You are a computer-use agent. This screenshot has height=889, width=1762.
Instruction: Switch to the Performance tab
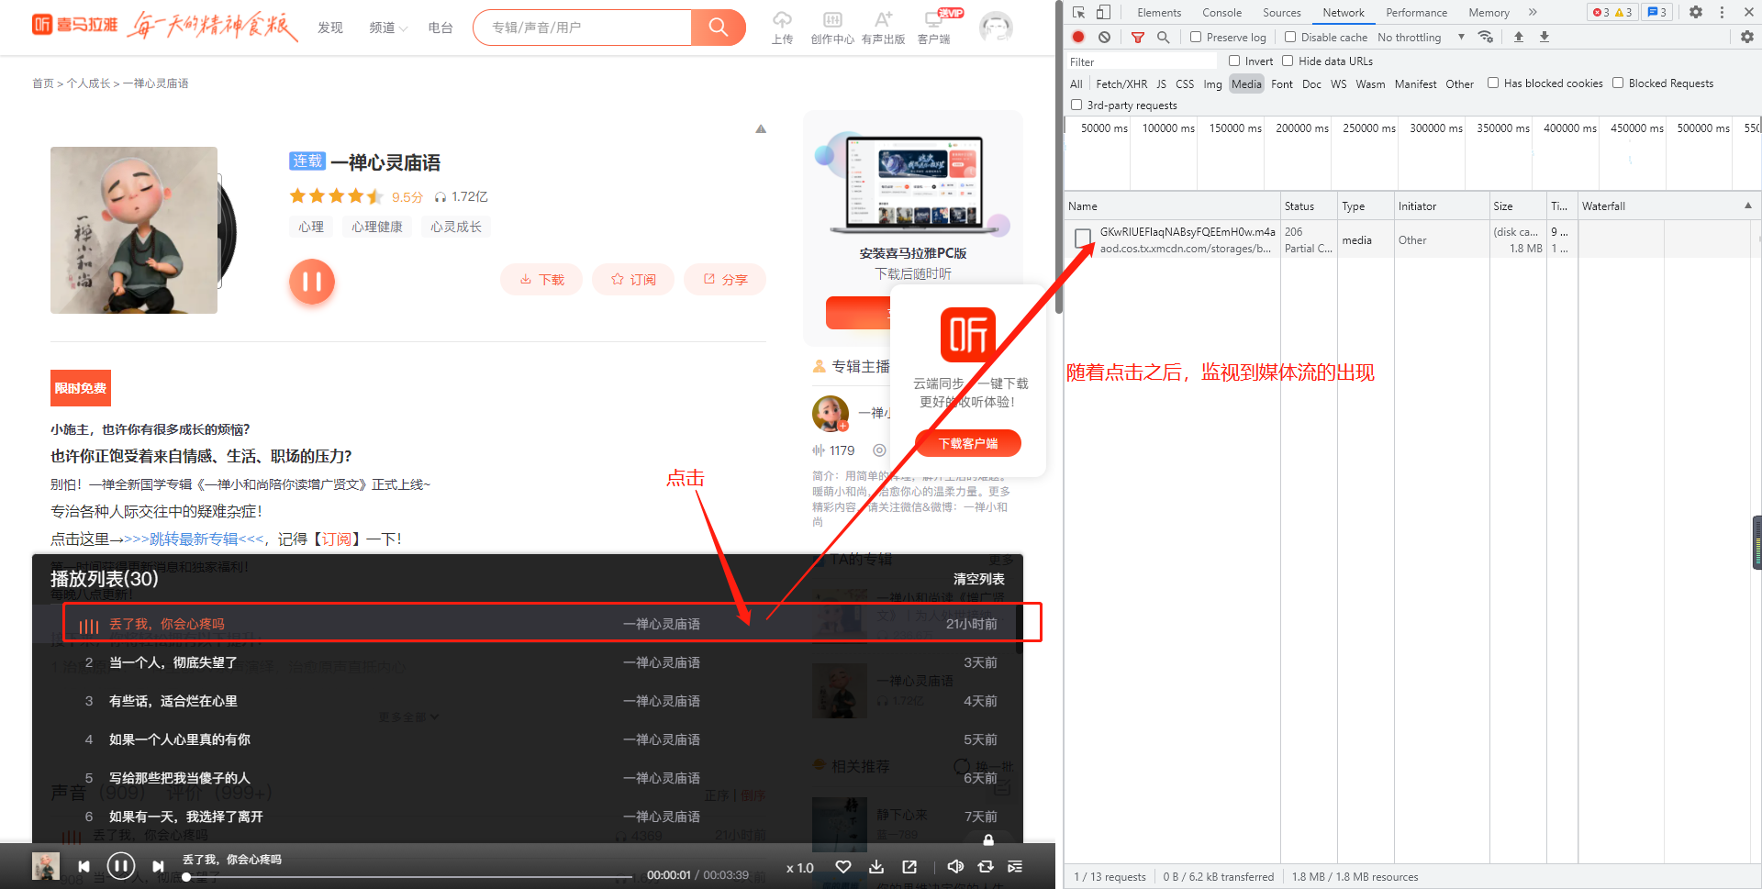point(1416,12)
